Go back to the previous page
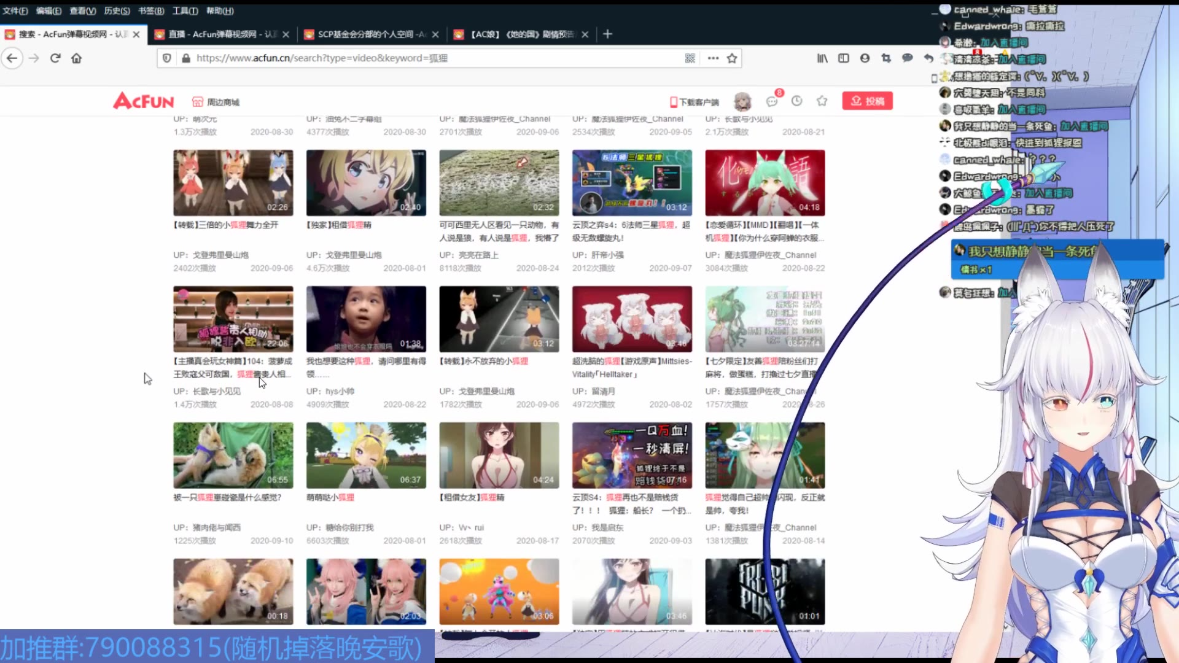Image resolution: width=1179 pixels, height=663 pixels. [12, 58]
